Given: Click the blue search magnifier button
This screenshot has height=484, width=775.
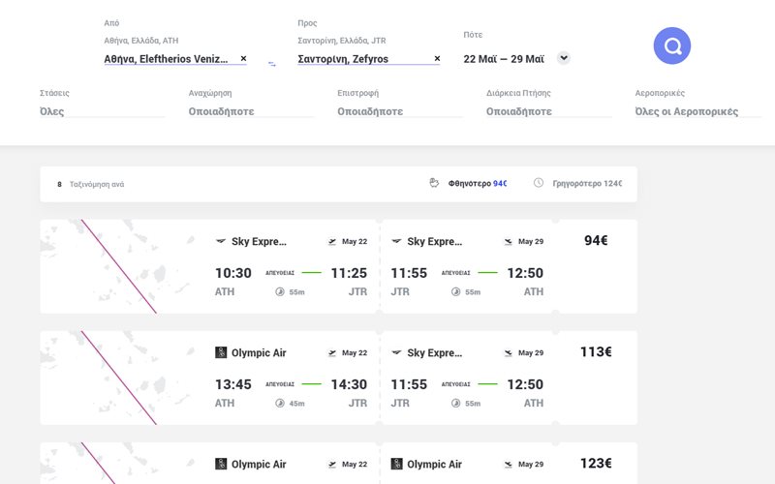Looking at the screenshot, I should pos(672,45).
